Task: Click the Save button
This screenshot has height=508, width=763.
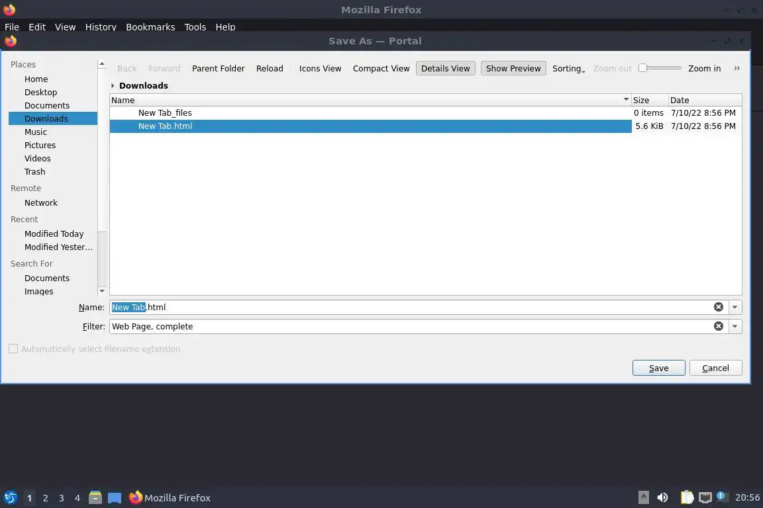Action: (658, 368)
